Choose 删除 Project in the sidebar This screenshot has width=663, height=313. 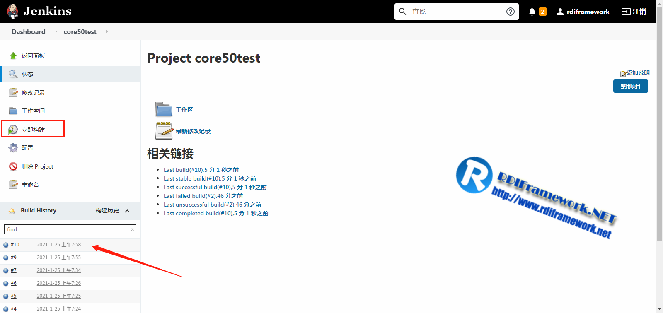point(37,166)
